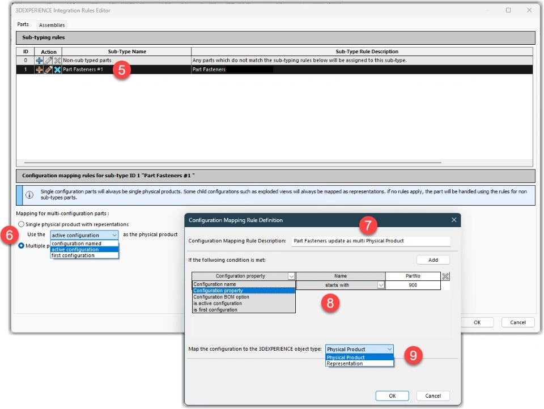Click Add to add a condition
The width and height of the screenshot is (544, 409).
[433, 260]
